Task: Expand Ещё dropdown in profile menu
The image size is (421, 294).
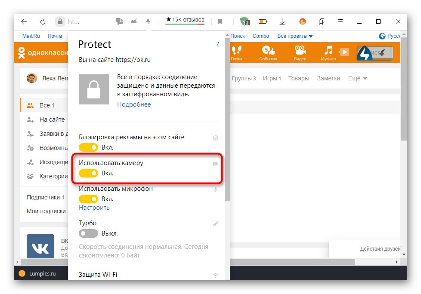Action: pos(357,79)
